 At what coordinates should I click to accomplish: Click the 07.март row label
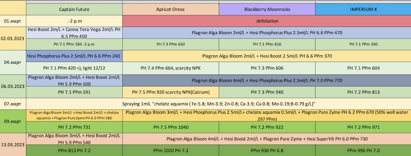(13, 104)
